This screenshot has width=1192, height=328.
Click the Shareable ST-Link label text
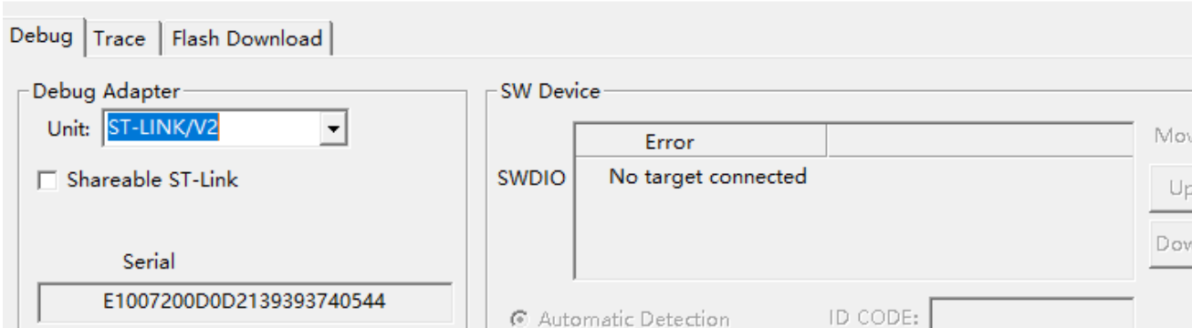click(152, 179)
